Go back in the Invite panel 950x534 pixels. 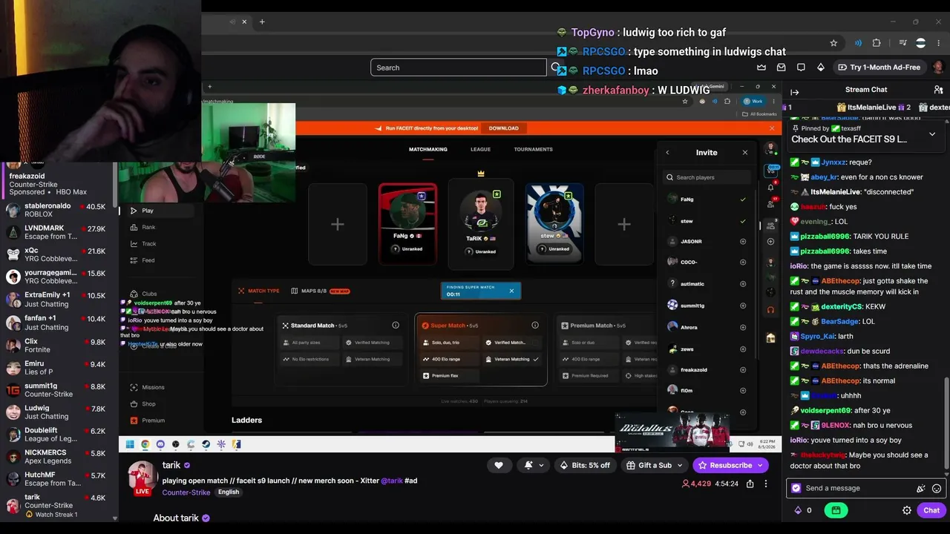click(667, 153)
